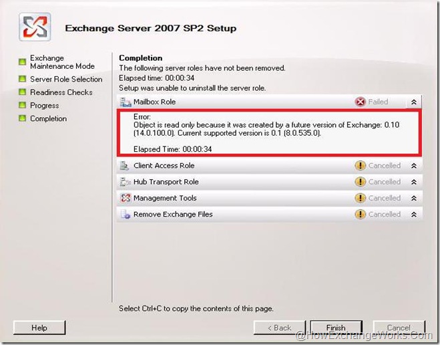Click the Management Tools icon
440x345 pixels.
click(125, 198)
